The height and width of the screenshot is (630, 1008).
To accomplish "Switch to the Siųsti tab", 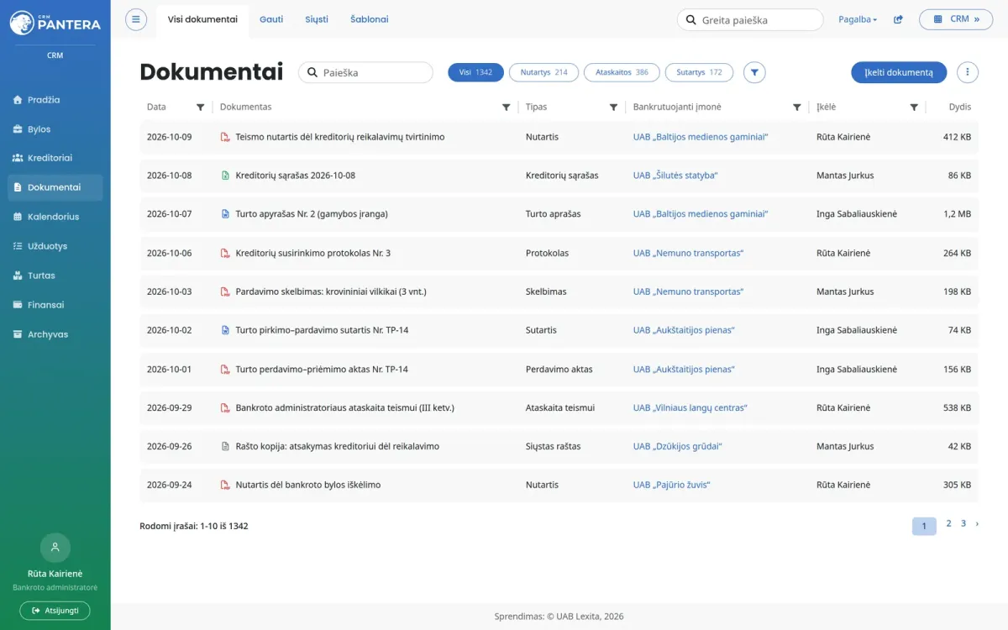I will tap(317, 19).
